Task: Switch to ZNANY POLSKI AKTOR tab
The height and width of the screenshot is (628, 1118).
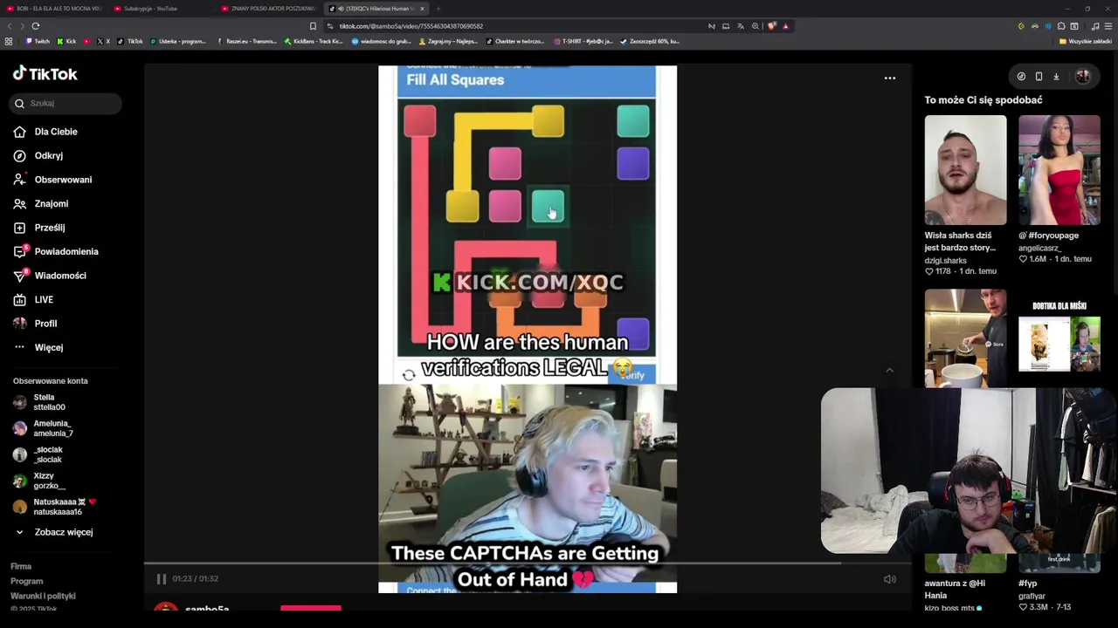Action: click(270, 9)
